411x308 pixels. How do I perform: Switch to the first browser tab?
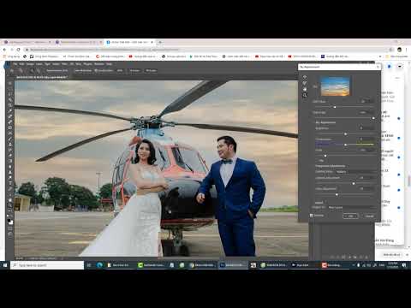[x=27, y=42]
